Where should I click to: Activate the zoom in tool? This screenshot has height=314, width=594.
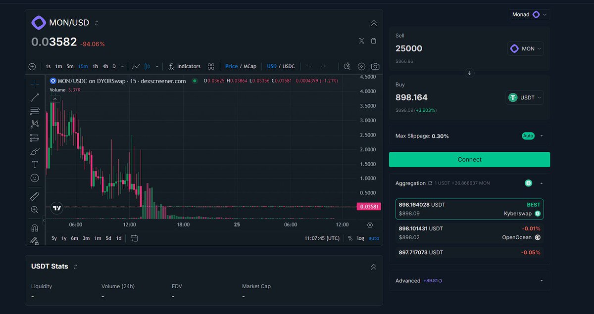pyautogui.click(x=35, y=210)
